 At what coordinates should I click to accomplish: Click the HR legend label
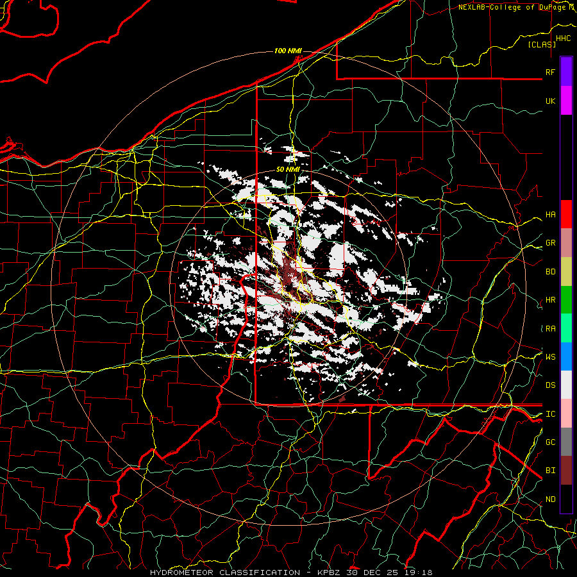[x=550, y=300]
